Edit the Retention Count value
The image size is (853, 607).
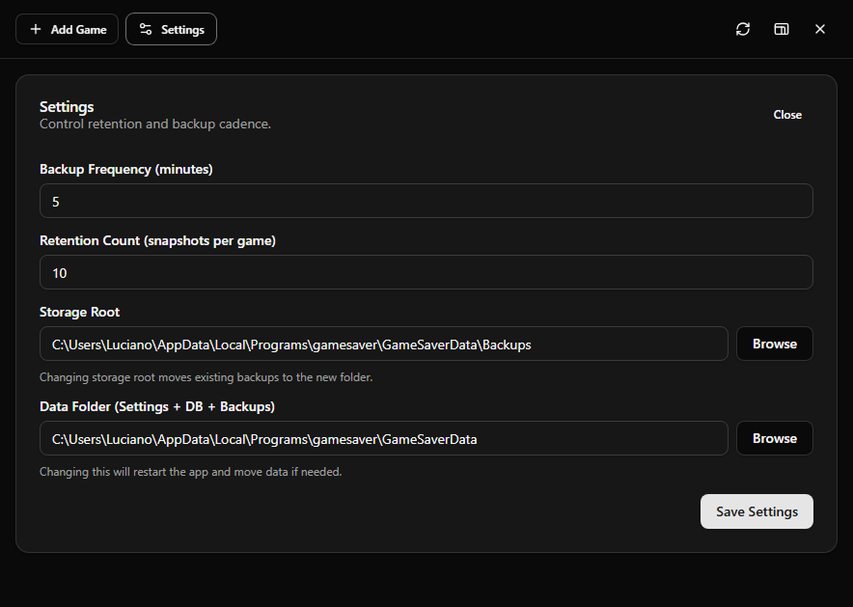[426, 272]
